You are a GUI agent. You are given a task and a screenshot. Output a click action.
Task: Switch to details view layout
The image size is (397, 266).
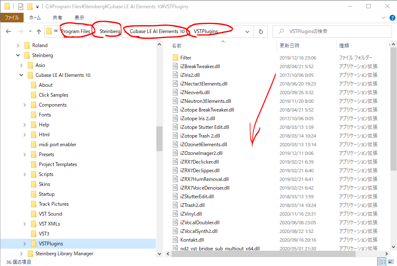382,262
